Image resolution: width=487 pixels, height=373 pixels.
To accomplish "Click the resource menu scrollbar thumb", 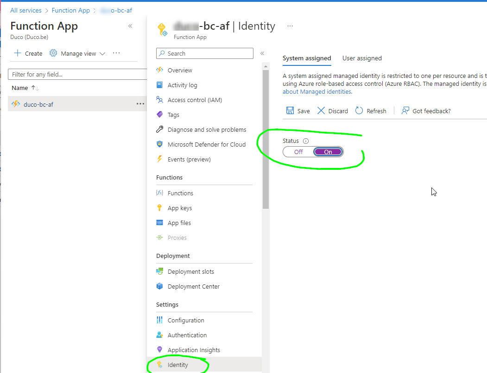I will tap(266, 139).
